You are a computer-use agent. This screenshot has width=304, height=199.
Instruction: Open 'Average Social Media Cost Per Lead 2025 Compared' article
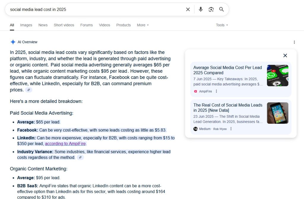point(227,70)
